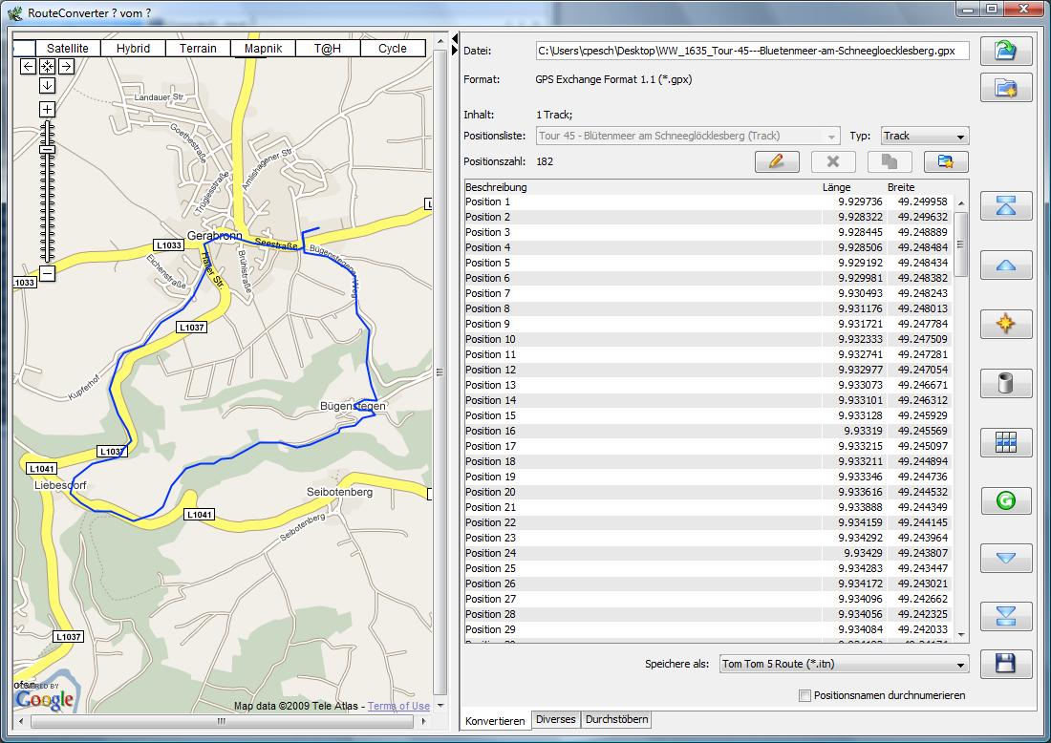Screen dimensions: 1051x743
Task: Click the open file button next to Datei
Action: coord(1005,51)
